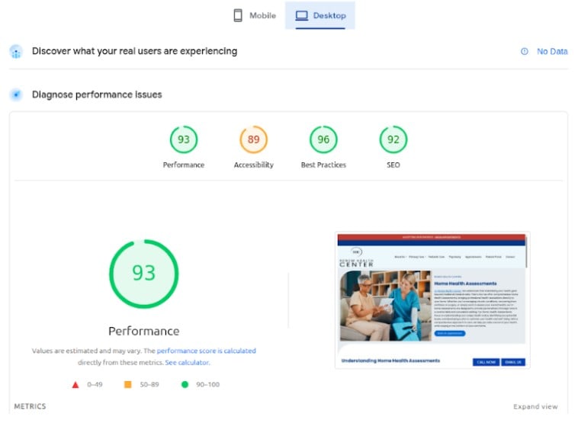This screenshot has width=578, height=423.
Task: Toggle the Expand view option
Action: click(535, 407)
